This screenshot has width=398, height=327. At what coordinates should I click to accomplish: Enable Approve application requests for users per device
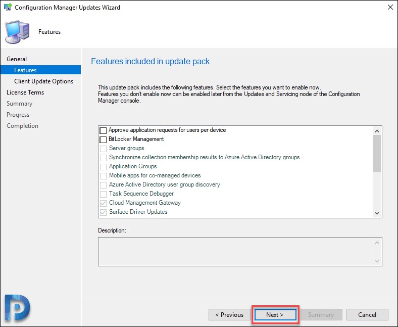pyautogui.click(x=104, y=130)
